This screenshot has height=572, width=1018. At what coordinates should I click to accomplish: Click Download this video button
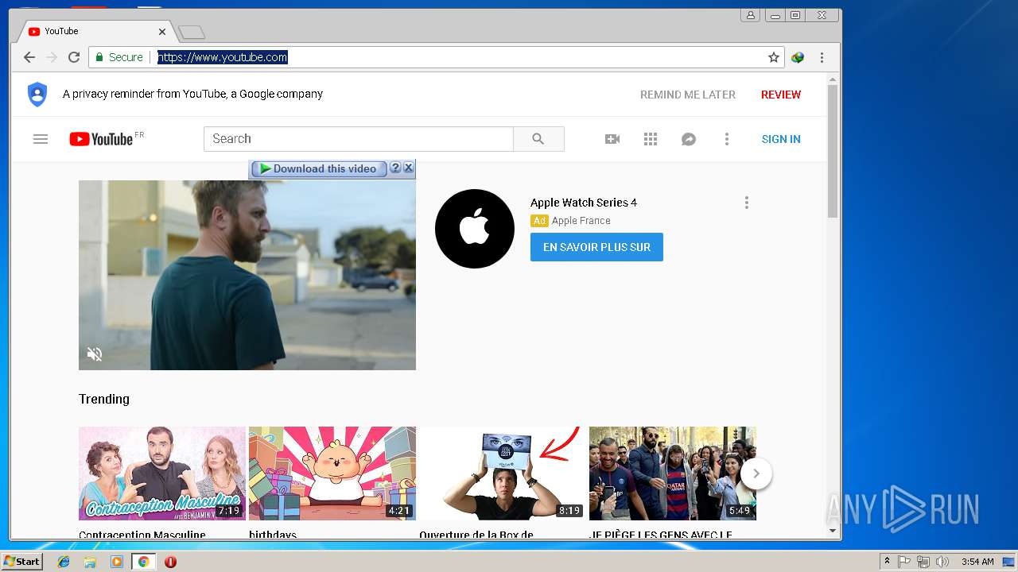coord(319,168)
